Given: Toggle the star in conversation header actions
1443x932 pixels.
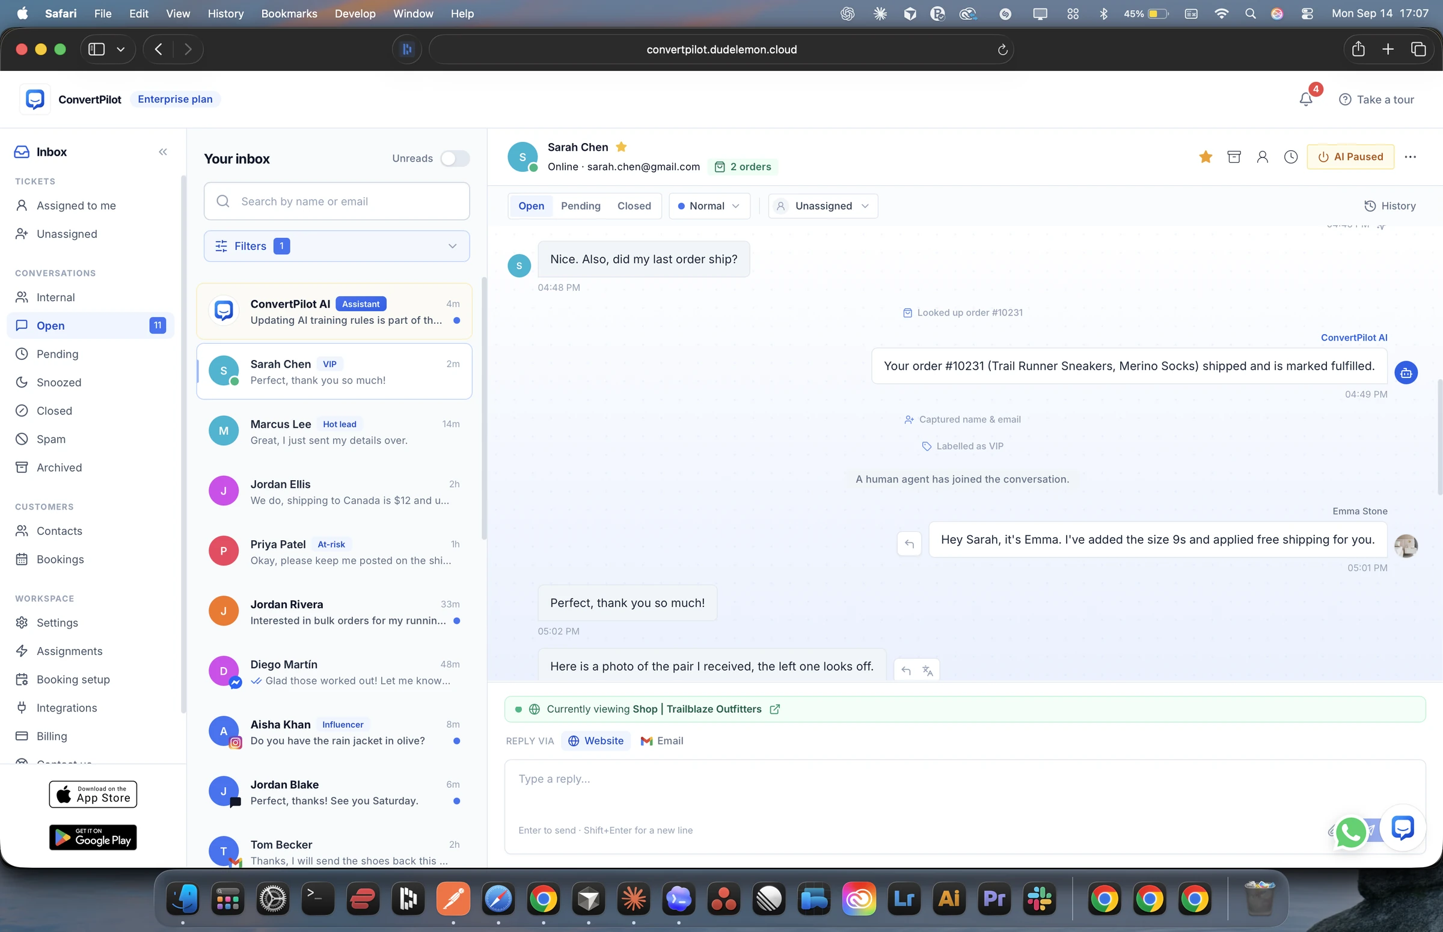Looking at the screenshot, I should (x=1206, y=157).
